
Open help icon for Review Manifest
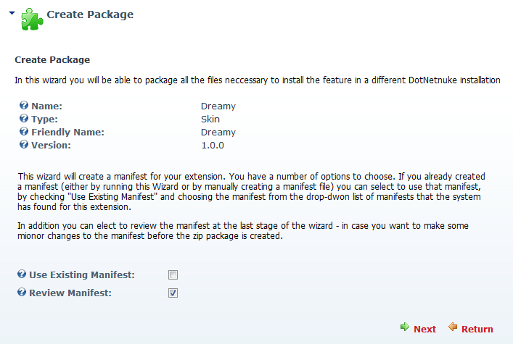tap(22, 292)
